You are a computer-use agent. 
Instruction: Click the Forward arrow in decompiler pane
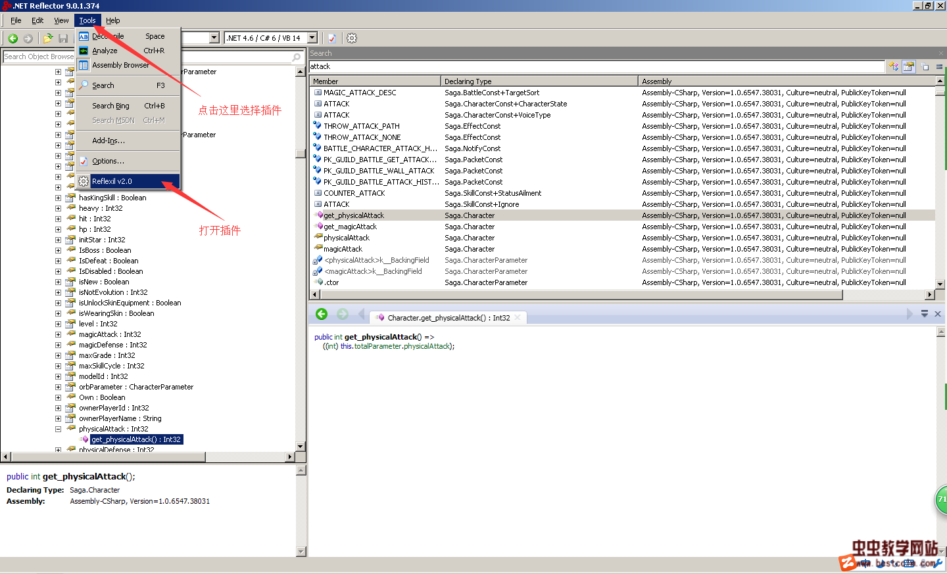tap(342, 314)
